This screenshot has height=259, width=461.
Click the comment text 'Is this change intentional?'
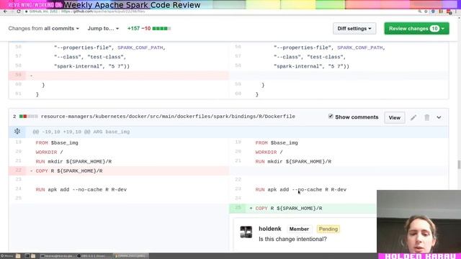click(x=292, y=239)
